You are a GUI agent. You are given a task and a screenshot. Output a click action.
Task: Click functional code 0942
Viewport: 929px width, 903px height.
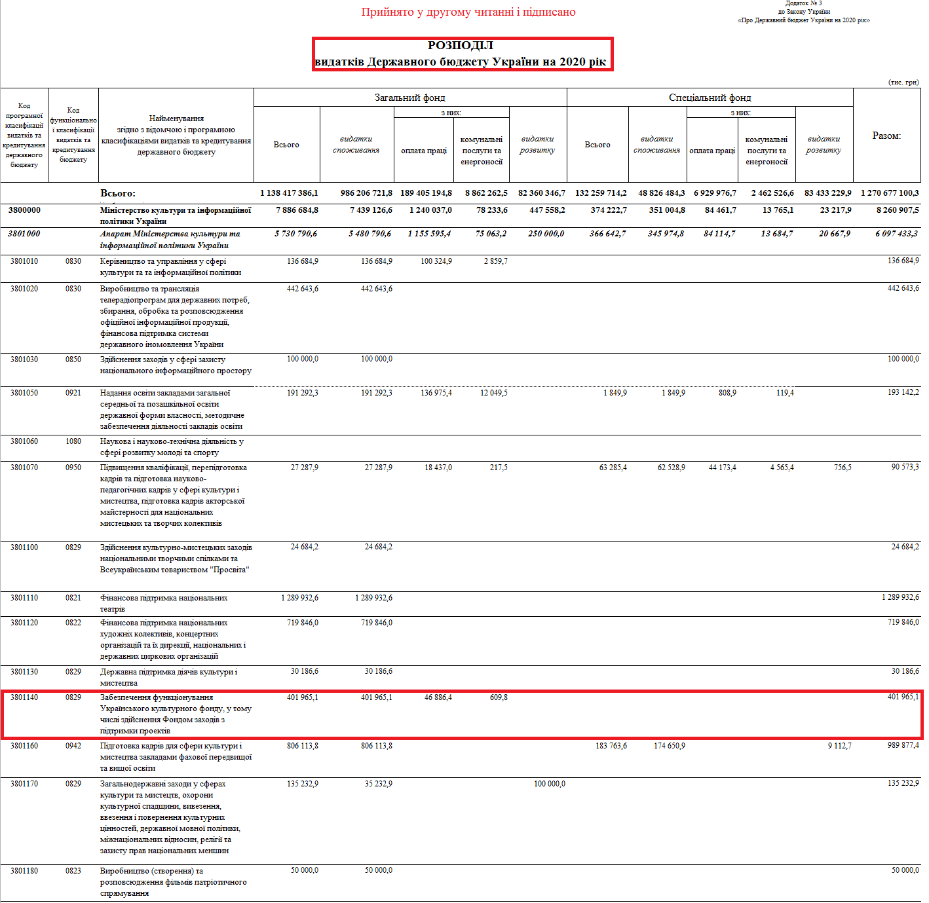[73, 746]
